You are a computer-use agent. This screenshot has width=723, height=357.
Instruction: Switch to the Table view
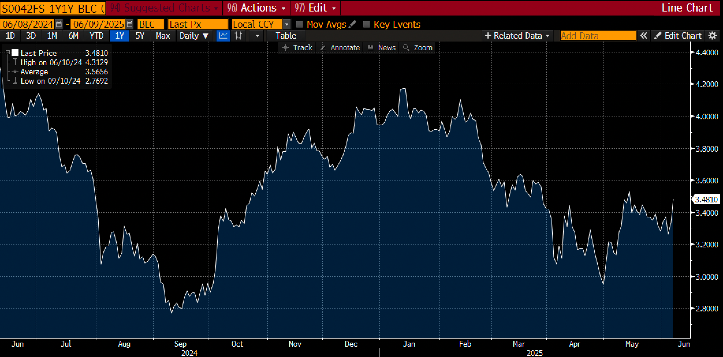click(286, 36)
